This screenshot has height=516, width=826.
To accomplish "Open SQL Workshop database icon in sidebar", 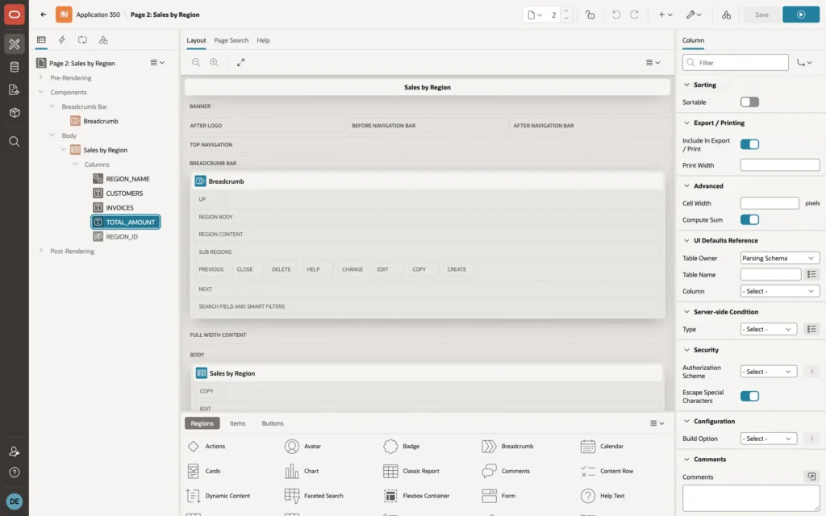I will click(15, 67).
